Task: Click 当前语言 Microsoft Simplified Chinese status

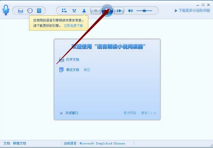Action: click(94, 143)
